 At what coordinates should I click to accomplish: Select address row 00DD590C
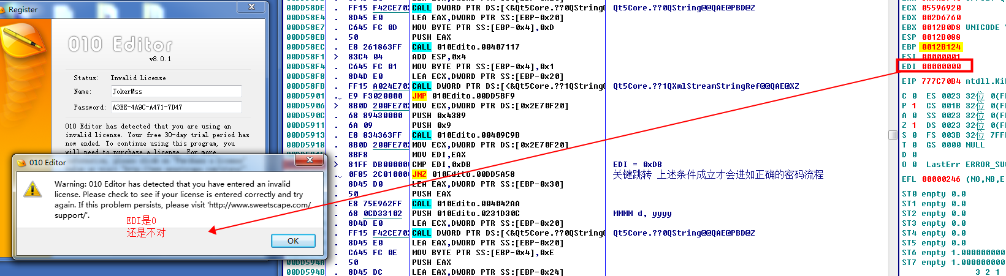306,116
